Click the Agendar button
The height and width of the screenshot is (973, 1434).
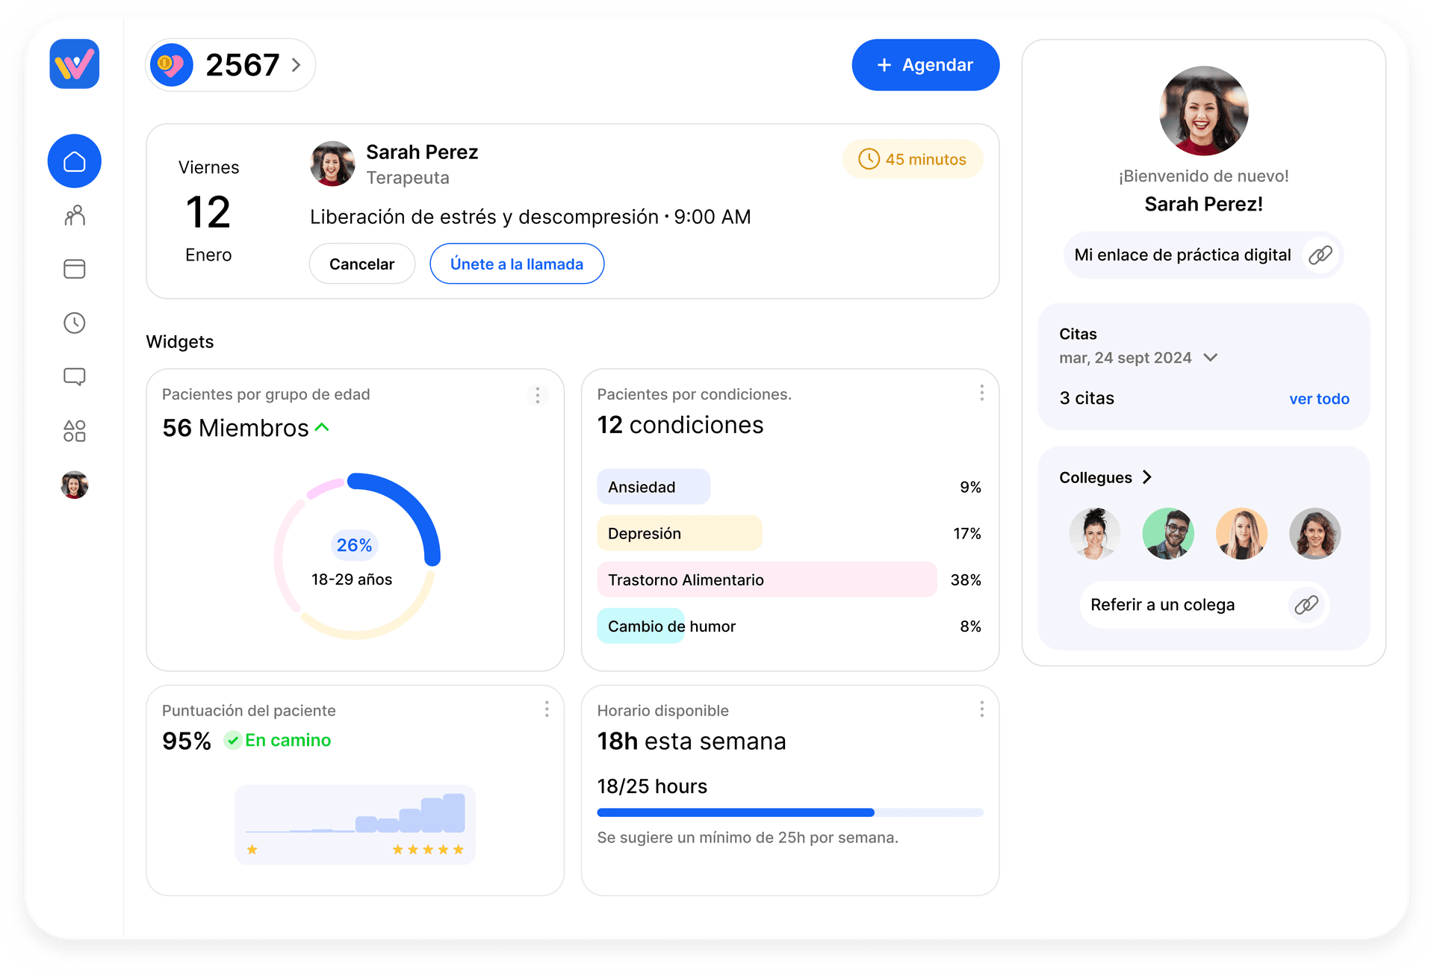925,65
